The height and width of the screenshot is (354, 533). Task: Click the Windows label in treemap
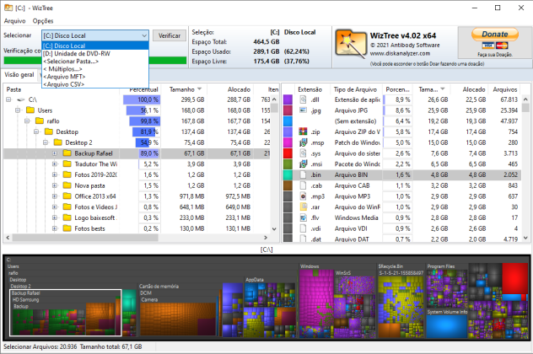(x=310, y=266)
